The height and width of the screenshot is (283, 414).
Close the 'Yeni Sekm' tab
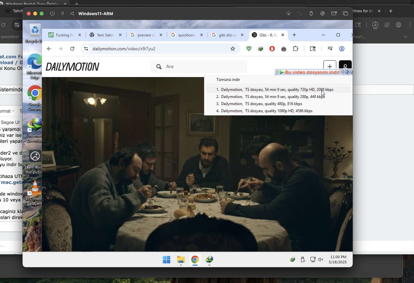point(120,35)
